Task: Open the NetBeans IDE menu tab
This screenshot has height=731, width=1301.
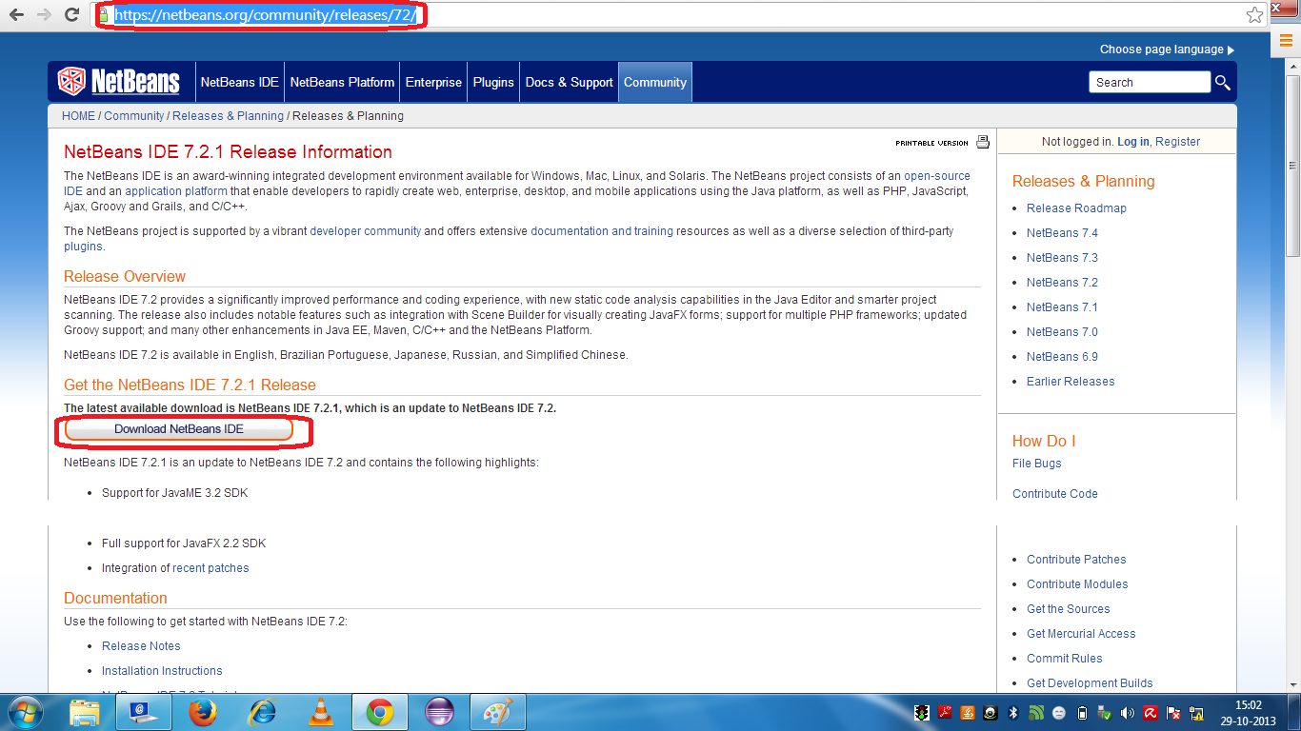Action: click(239, 82)
